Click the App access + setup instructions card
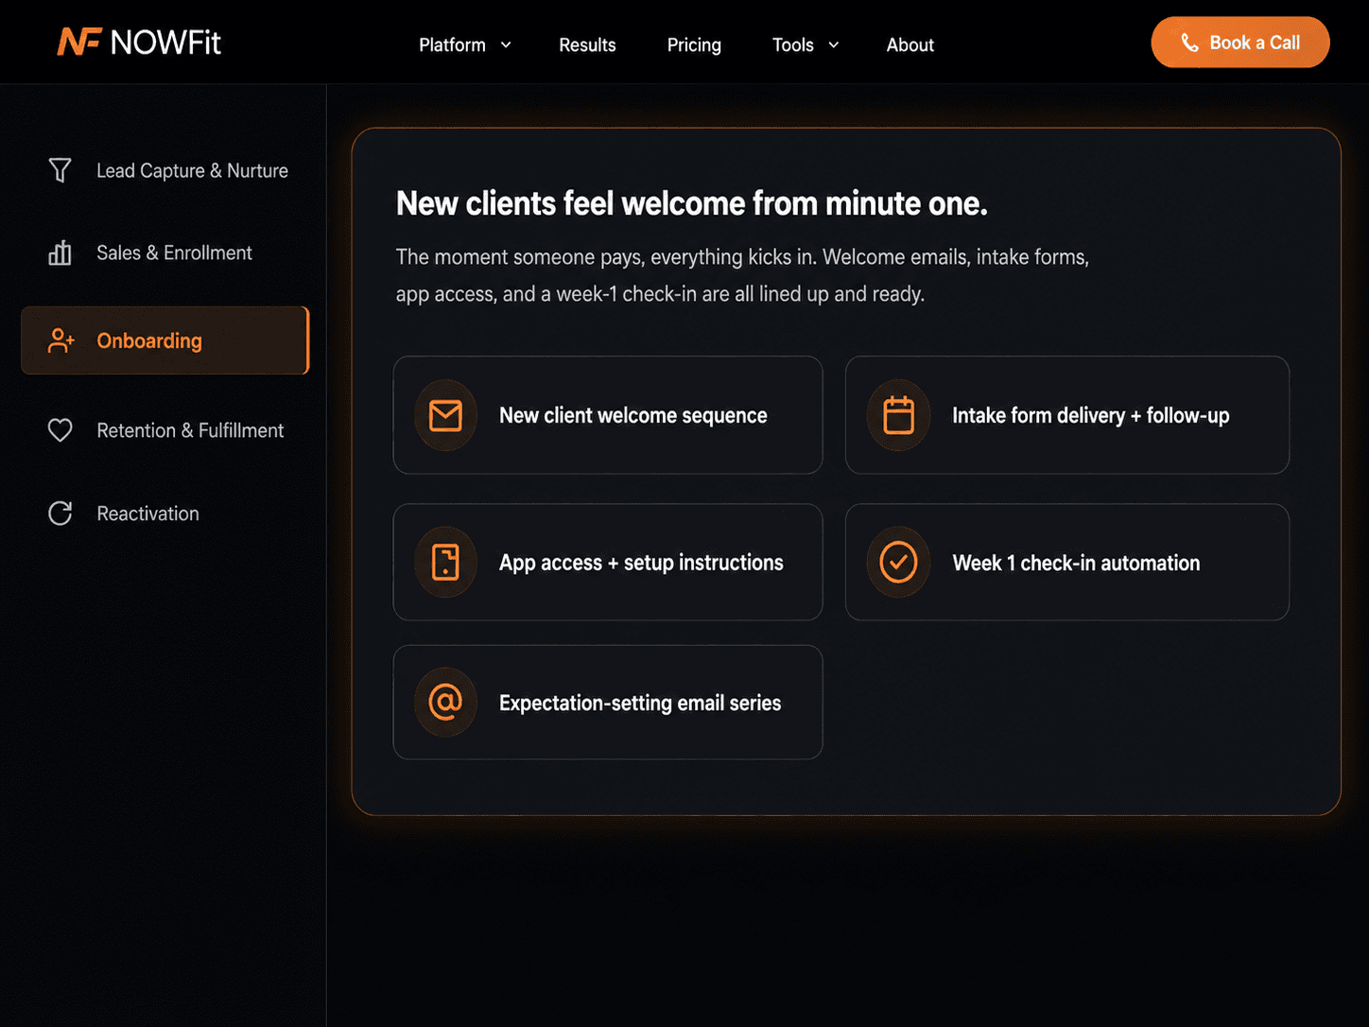This screenshot has height=1027, width=1369. coord(608,562)
